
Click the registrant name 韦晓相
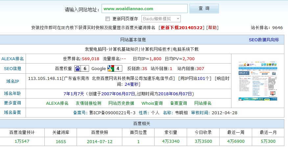[x=181, y=113]
